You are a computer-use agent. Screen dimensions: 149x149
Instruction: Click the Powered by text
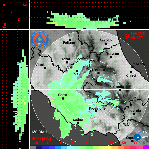pyautogui.click(x=141, y=132)
